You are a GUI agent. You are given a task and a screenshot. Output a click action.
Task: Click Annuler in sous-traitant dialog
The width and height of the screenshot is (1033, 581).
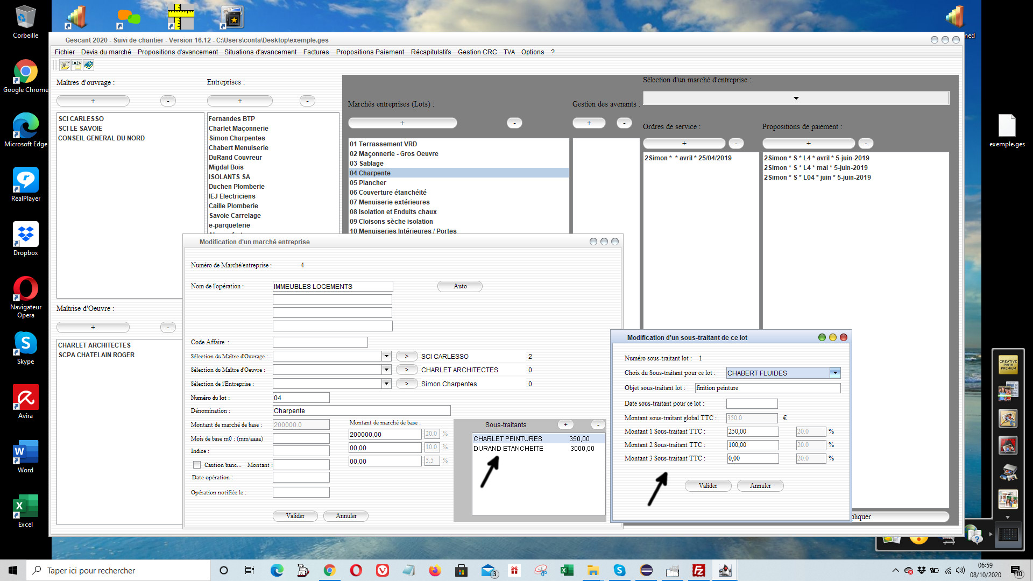[x=760, y=486]
